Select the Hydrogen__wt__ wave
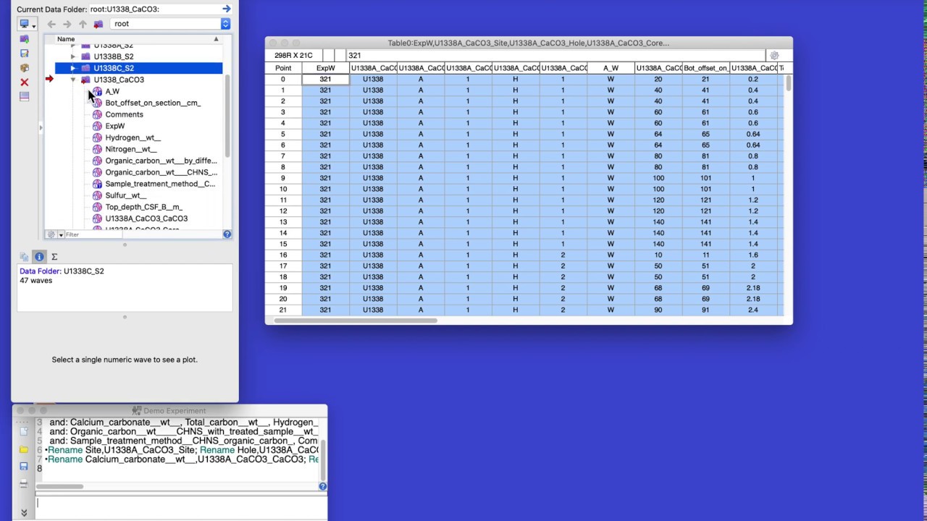Screen dimensions: 927x521 [x=133, y=137]
